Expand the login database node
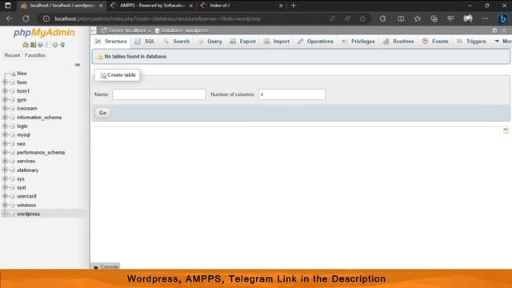Viewport: 512px width, 288px height. point(5,126)
